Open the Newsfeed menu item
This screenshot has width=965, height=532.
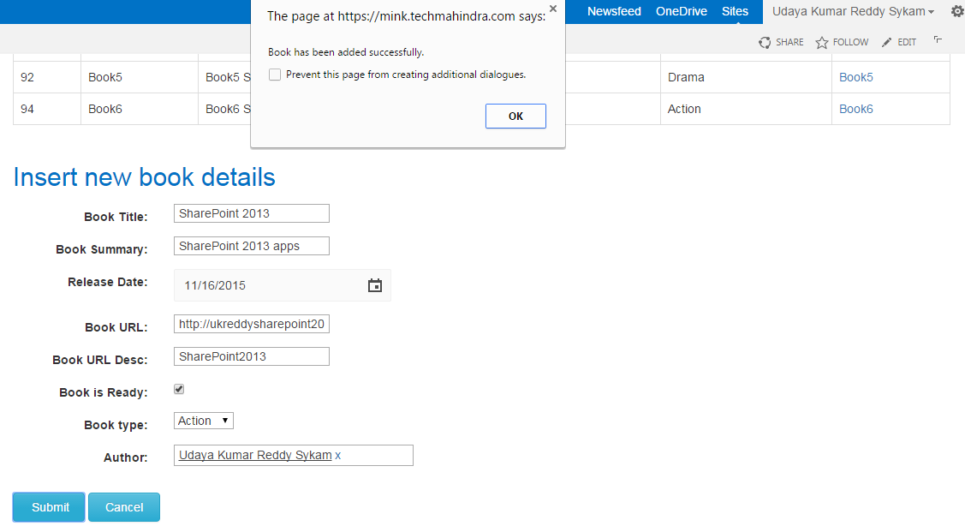(614, 11)
